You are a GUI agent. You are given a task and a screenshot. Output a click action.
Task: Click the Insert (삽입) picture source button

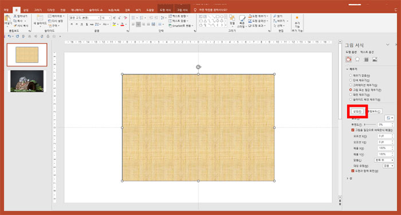pos(357,111)
